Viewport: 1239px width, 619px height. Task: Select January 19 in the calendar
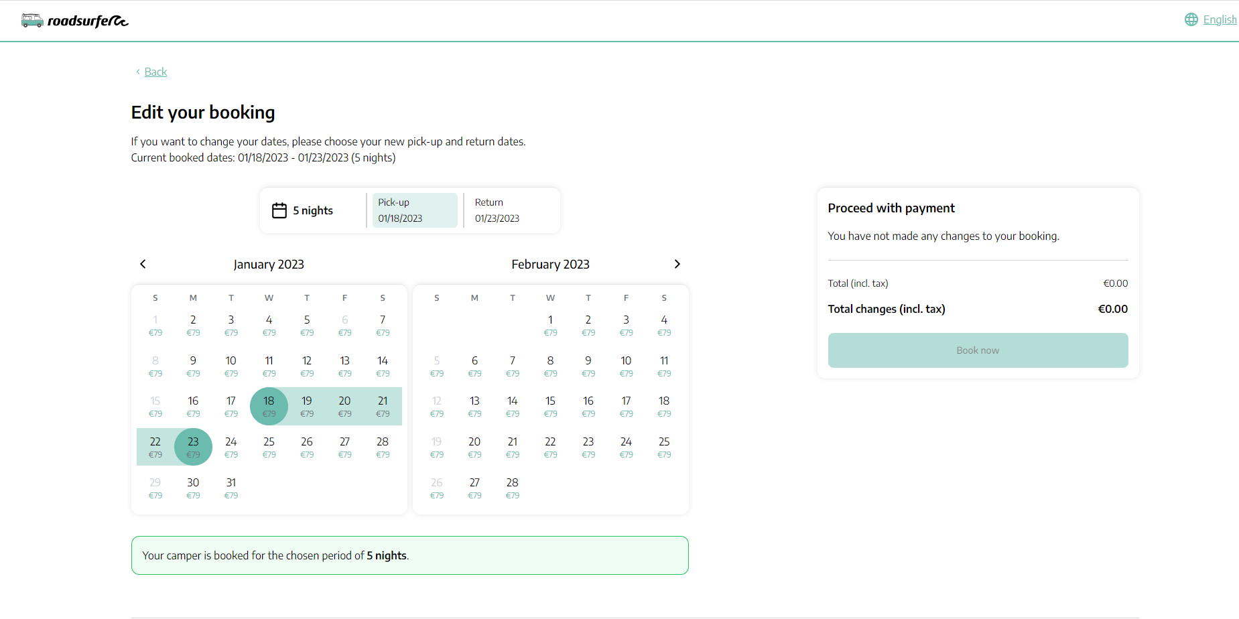point(307,406)
